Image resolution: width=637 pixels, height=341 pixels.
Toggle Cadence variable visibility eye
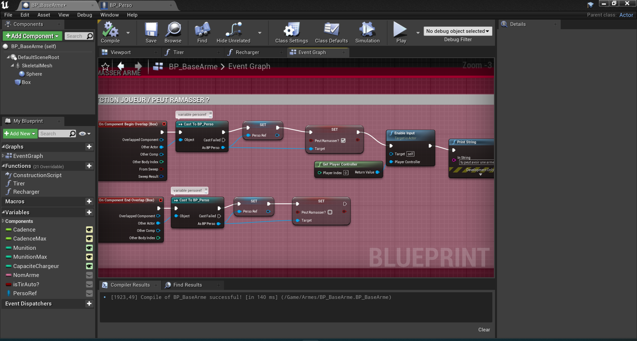tap(89, 230)
